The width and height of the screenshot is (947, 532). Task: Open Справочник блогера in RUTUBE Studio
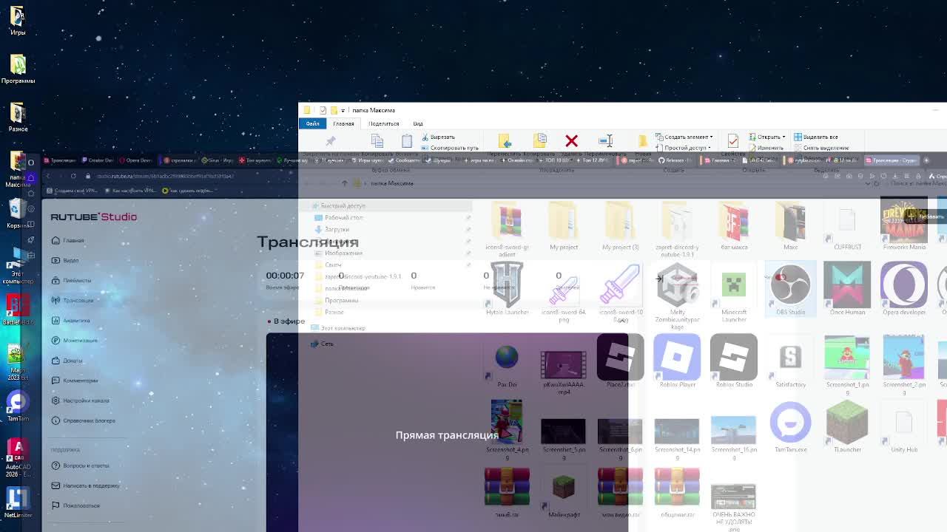84,420
